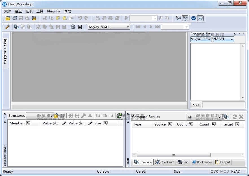
Task: Open the base converter calculator icon
Action: click(80, 27)
